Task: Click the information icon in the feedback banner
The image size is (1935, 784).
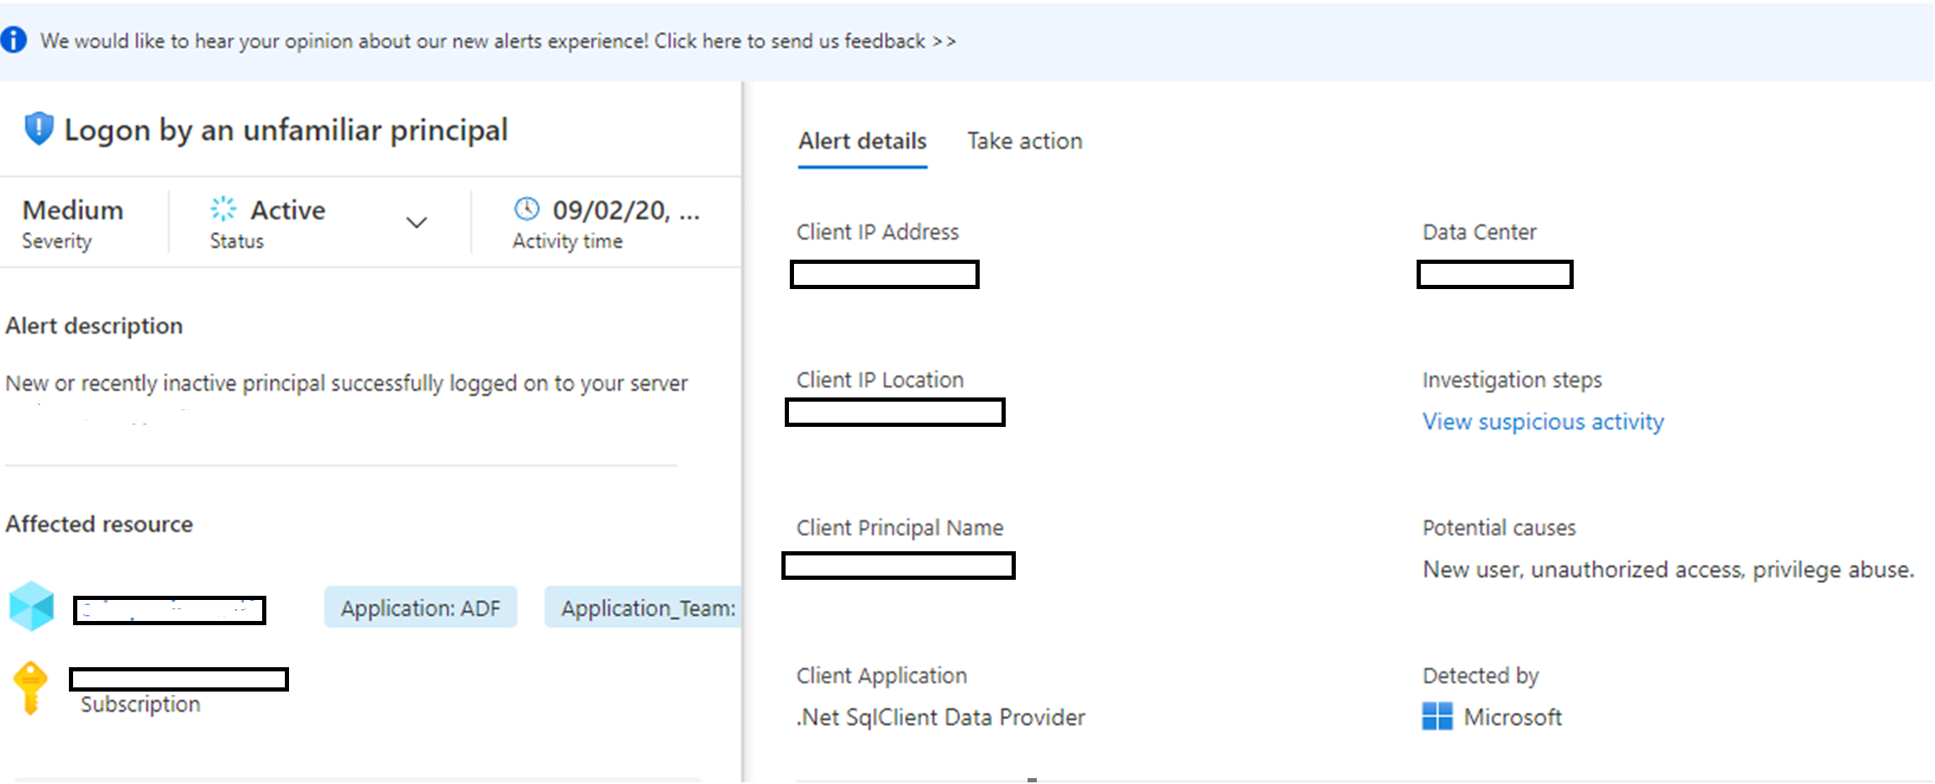Action: (x=13, y=39)
